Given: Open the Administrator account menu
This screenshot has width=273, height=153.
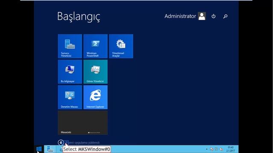Looking at the screenshot, I should pos(185,16).
